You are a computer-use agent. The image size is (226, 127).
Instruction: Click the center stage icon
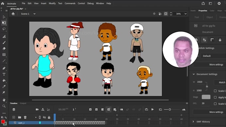coord(154,14)
